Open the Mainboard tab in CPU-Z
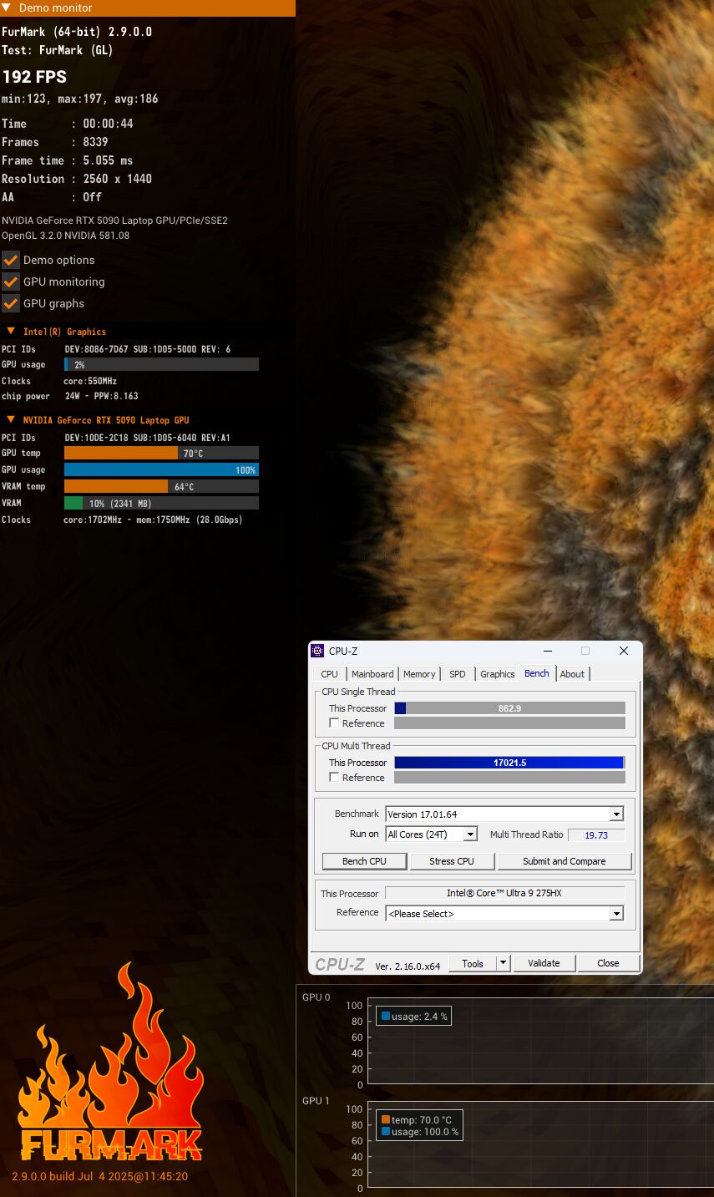 372,674
